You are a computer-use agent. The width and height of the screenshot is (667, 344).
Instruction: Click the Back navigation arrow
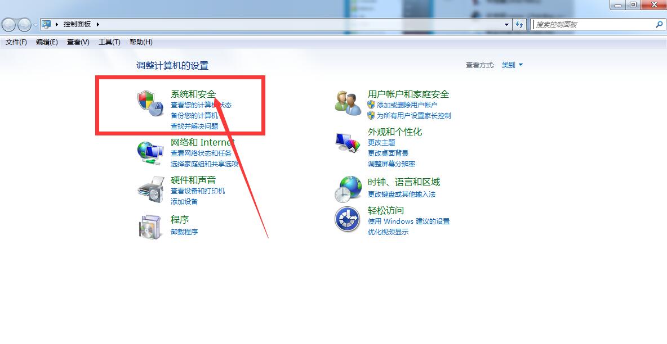[8, 25]
